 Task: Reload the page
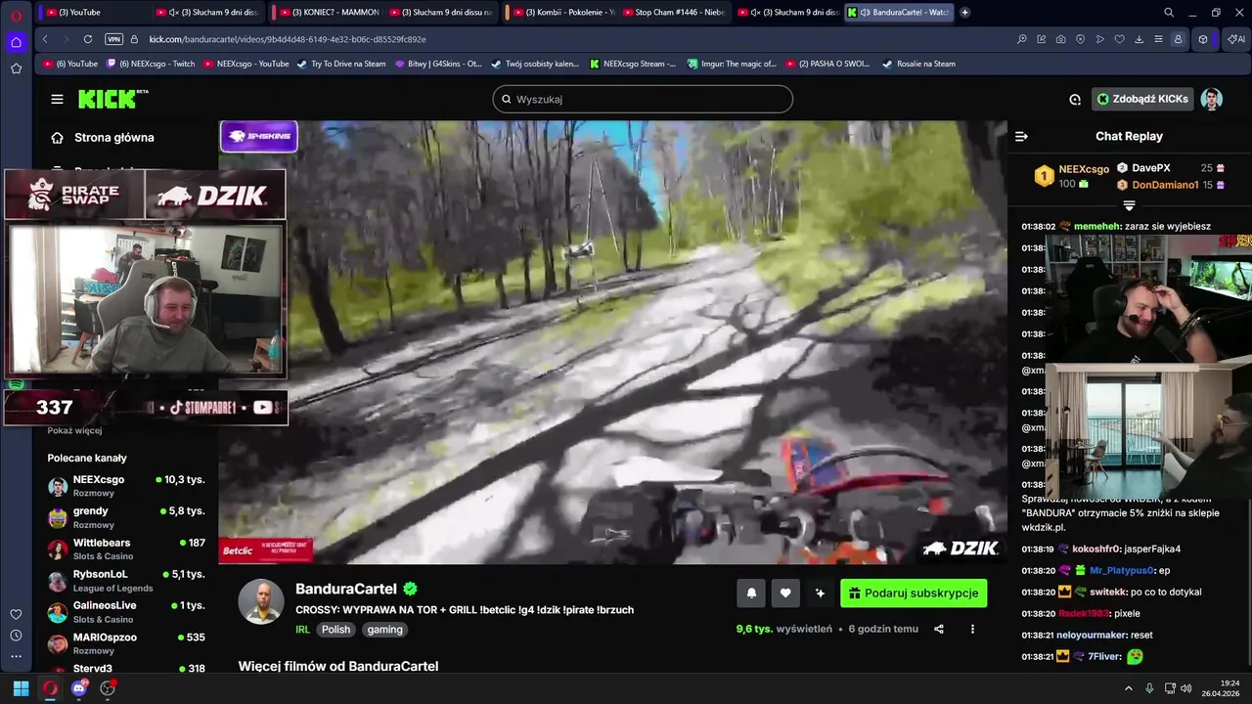click(x=88, y=39)
